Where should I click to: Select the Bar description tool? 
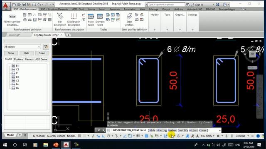60,19
